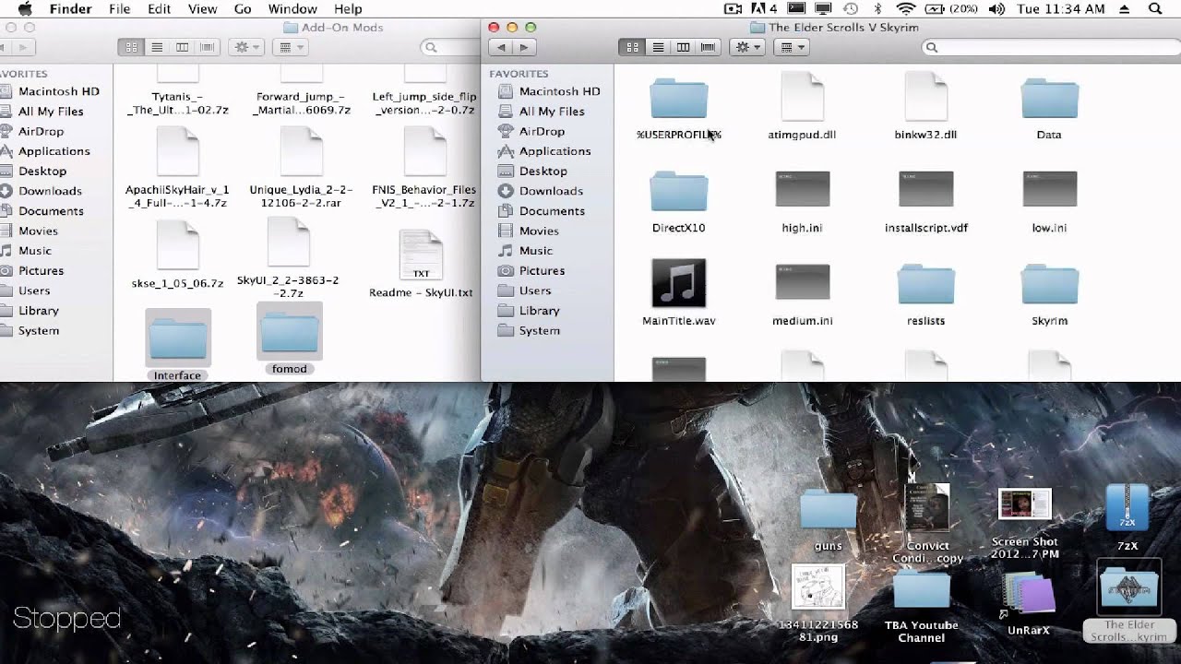Open Action gear menu in Add-On Mods window

[x=246, y=47]
